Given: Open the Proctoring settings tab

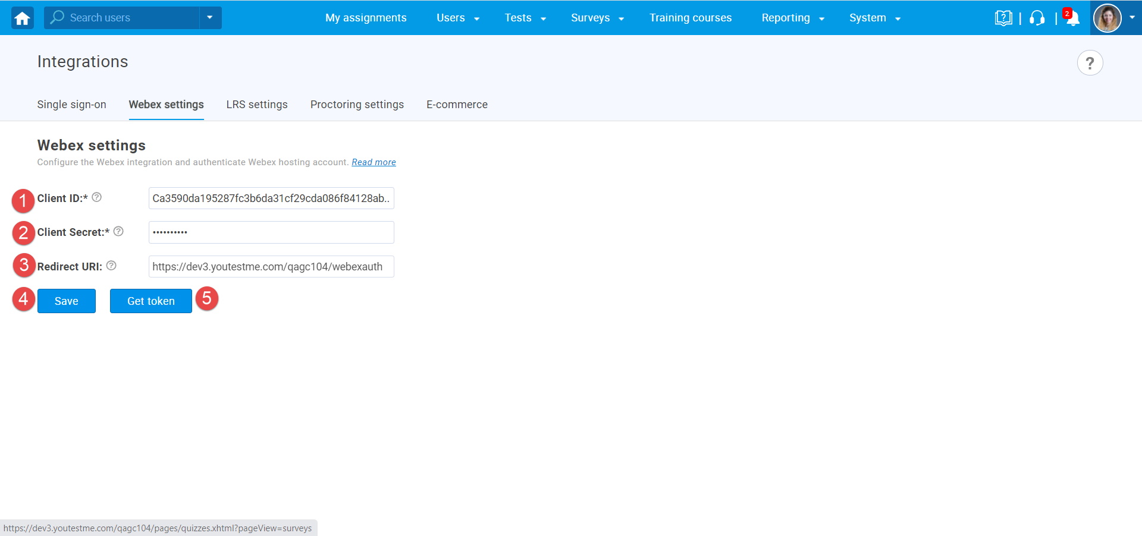Looking at the screenshot, I should point(357,105).
